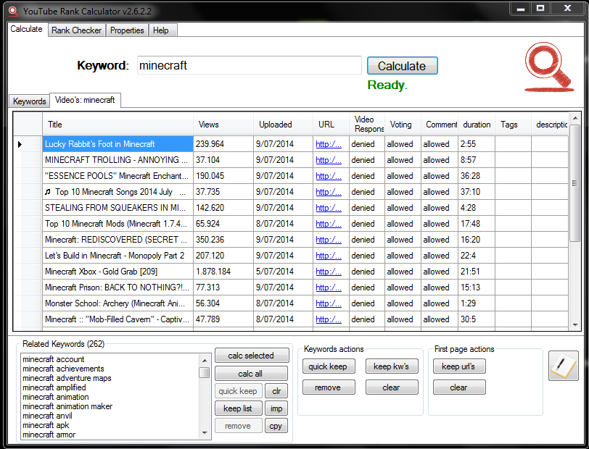Click clear under First page actions
This screenshot has width=589, height=449.
[459, 387]
